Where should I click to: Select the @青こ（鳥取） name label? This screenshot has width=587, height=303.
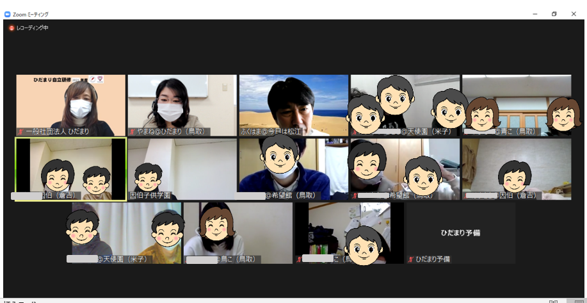(517, 132)
